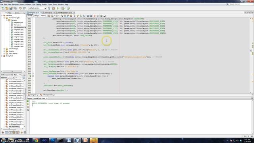This screenshot has height=143, width=254.
Task: Jump to Previous Bookmark icon
Action: pos(78,16)
